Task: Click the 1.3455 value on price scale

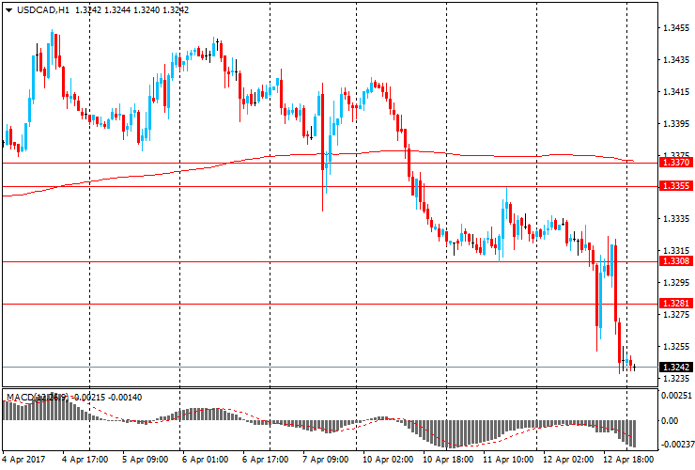Action: [x=676, y=28]
